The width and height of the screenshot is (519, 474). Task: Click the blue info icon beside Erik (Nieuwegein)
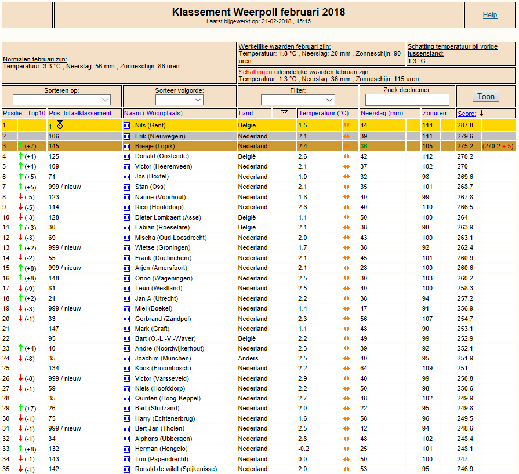pos(127,137)
